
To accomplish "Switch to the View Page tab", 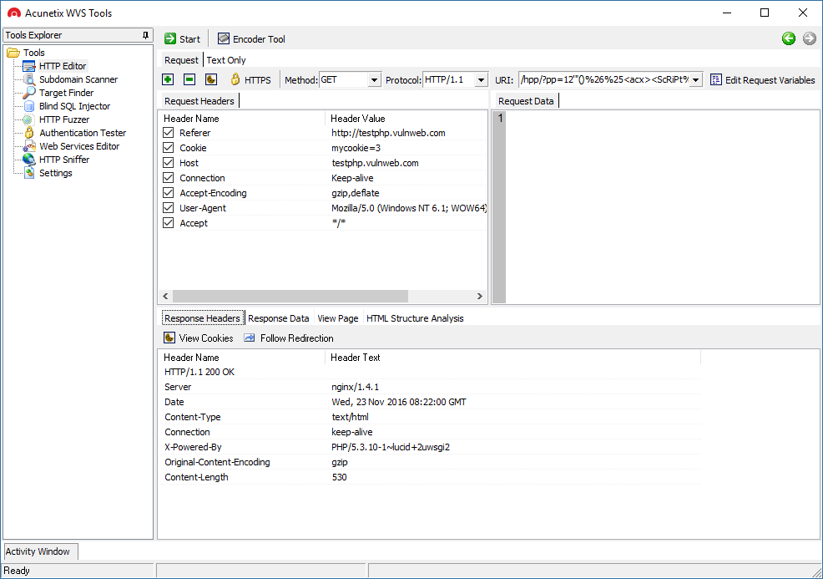I will (337, 318).
